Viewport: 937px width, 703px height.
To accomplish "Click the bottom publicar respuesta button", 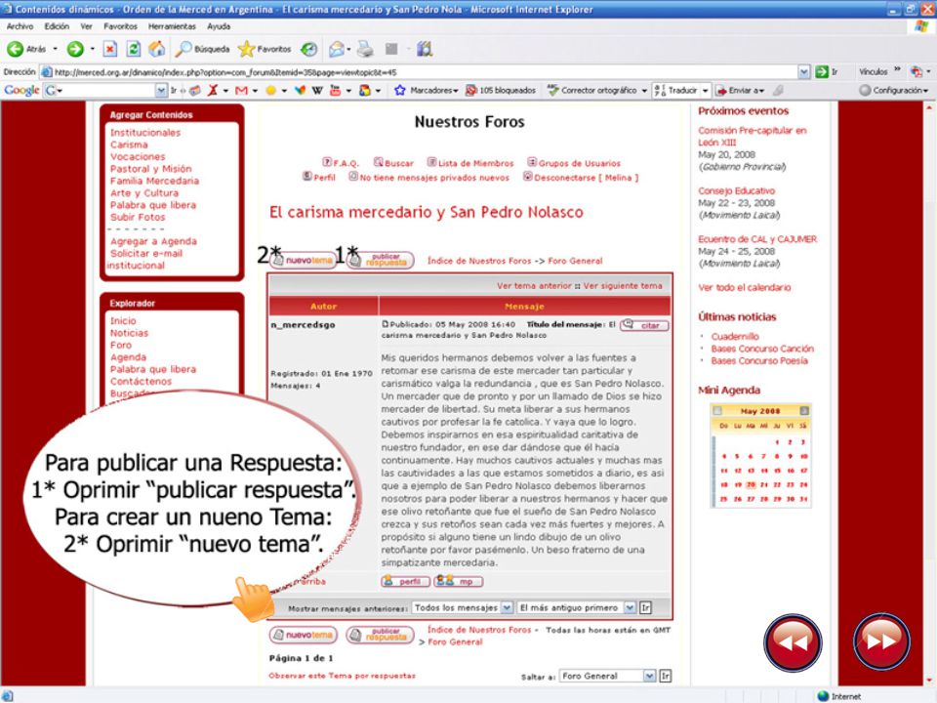I will [x=380, y=635].
